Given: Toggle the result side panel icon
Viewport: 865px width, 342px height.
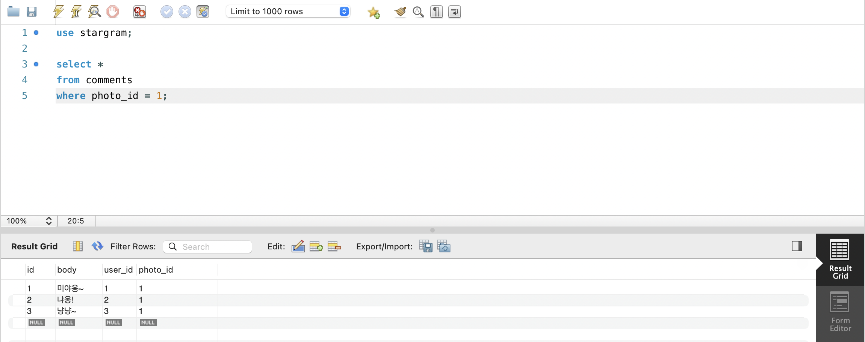Looking at the screenshot, I should click(x=797, y=246).
